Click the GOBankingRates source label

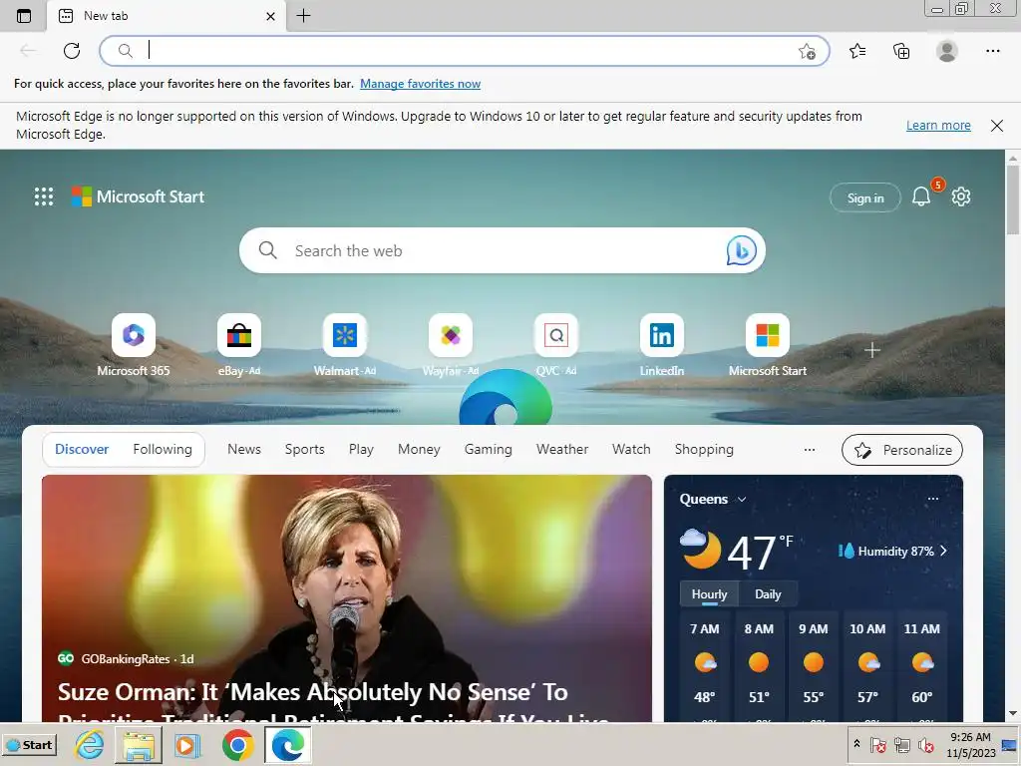(x=125, y=659)
